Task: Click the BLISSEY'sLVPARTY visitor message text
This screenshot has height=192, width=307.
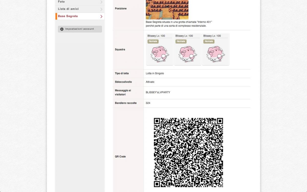Action: pos(158,92)
